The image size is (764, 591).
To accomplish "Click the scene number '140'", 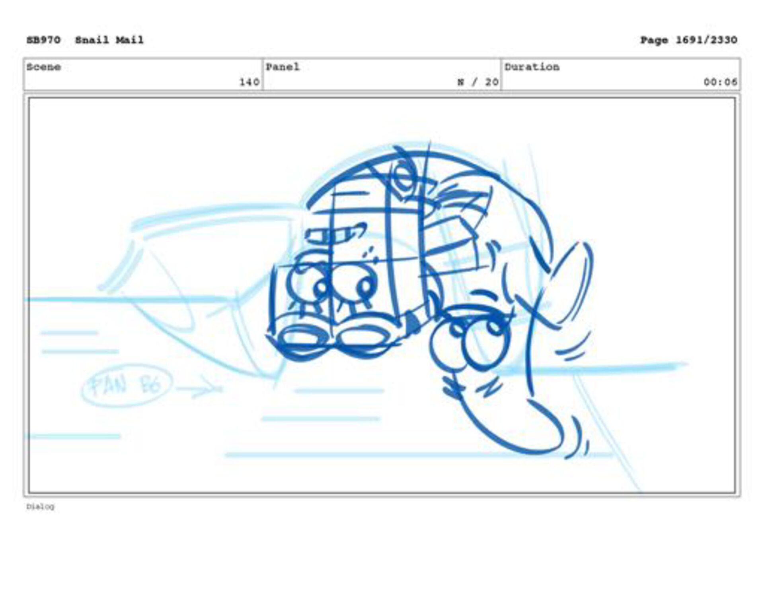I will 249,82.
